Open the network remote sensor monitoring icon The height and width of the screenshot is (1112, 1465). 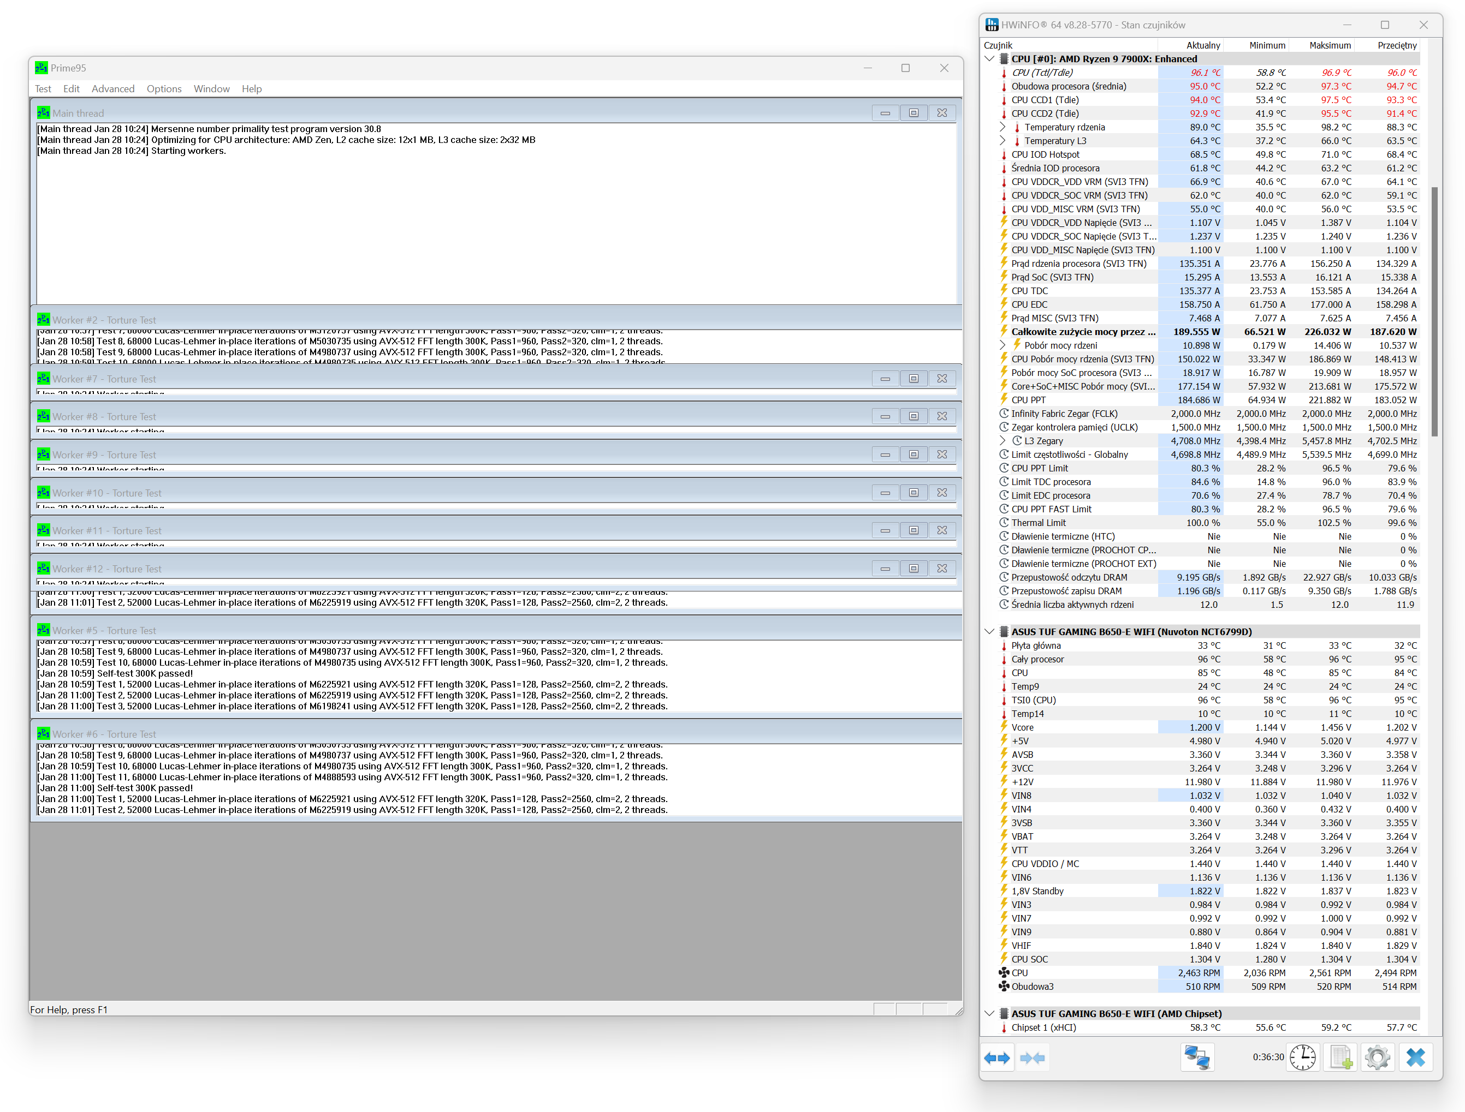1197,1058
